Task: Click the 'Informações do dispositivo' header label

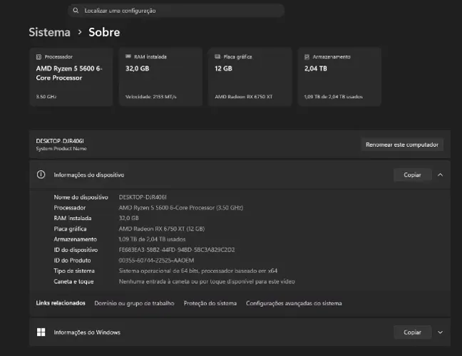Action: (88, 174)
